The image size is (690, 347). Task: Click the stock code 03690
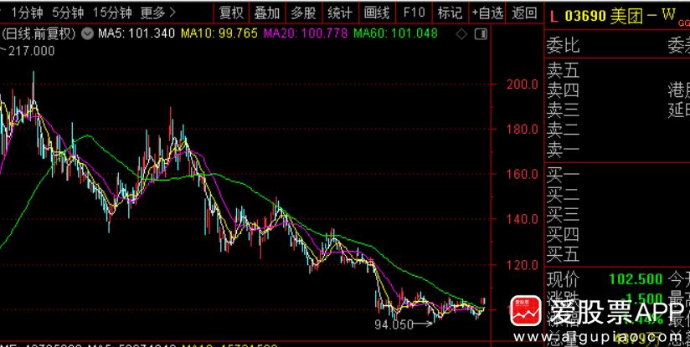[x=585, y=16]
